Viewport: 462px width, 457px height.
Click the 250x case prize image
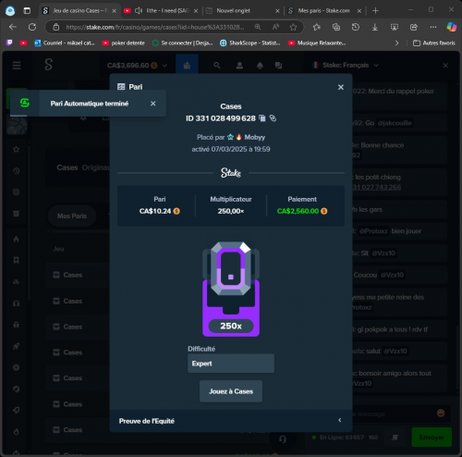[231, 289]
